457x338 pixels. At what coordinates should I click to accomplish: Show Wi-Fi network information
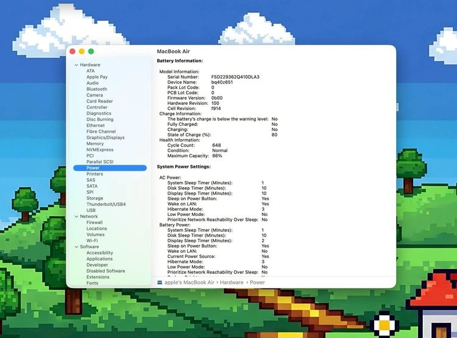92,240
